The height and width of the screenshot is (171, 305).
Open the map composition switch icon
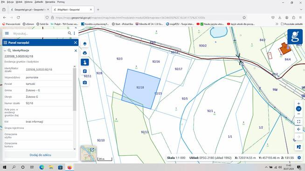[x=298, y=147]
